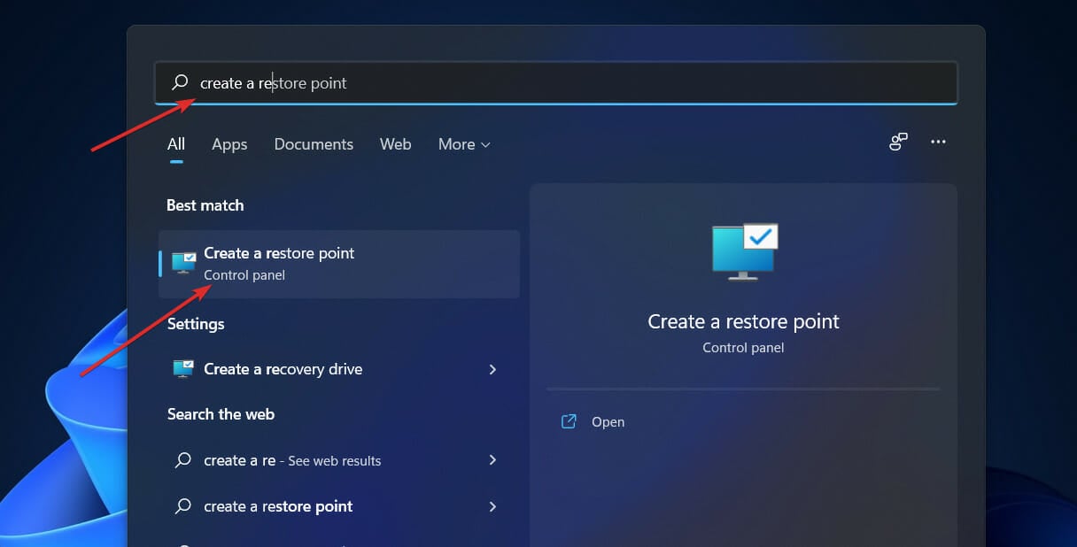The height and width of the screenshot is (547, 1077).
Task: Click the "Best match" section heading
Action: coord(205,205)
